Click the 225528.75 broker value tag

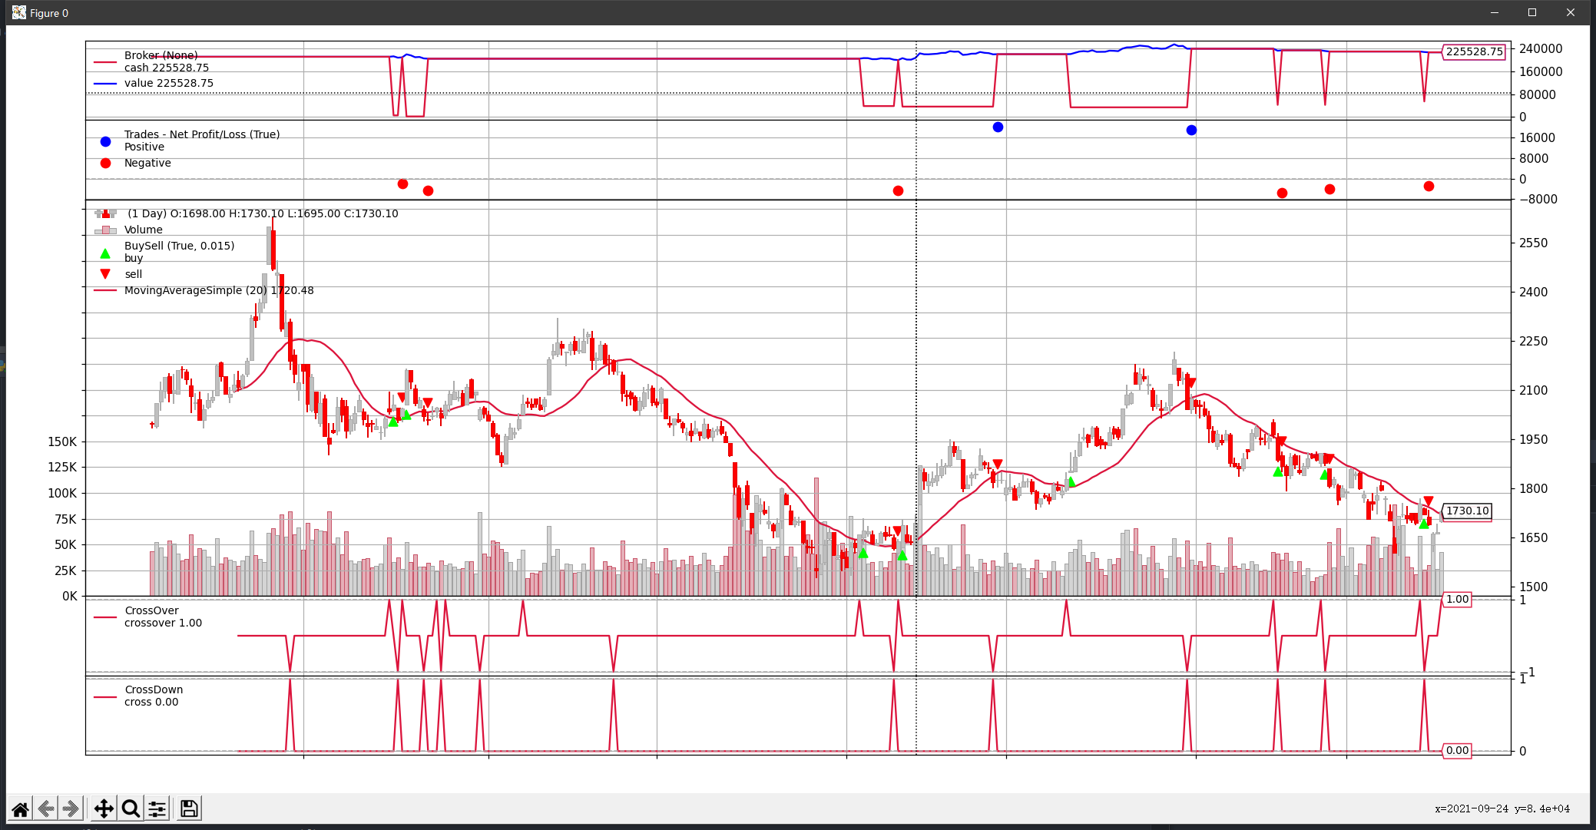click(x=1473, y=51)
